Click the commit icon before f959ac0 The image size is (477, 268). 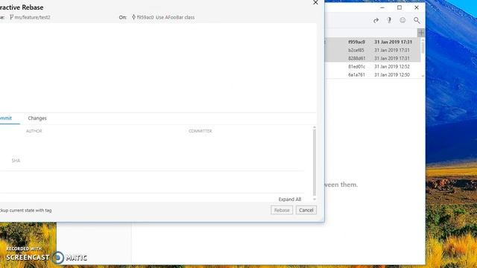click(133, 17)
